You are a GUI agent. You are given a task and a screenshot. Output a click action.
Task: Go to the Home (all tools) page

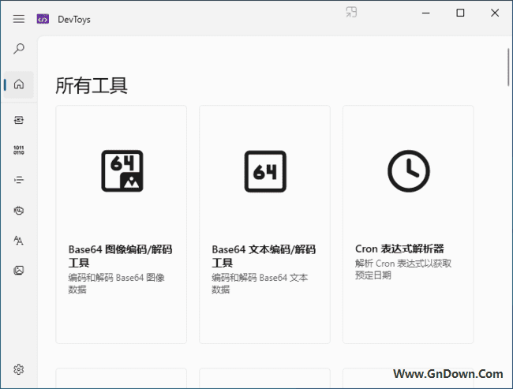click(19, 84)
